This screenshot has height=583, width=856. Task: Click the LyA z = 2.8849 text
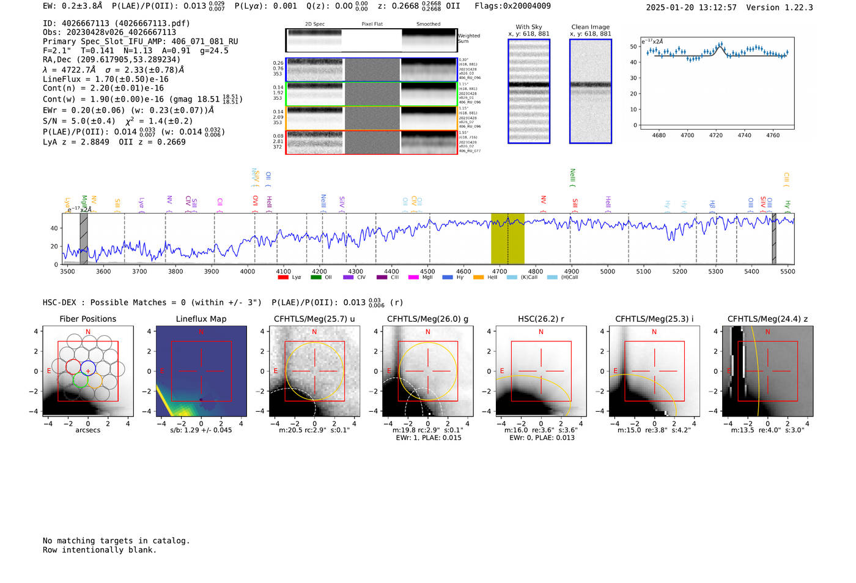pyautogui.click(x=76, y=142)
